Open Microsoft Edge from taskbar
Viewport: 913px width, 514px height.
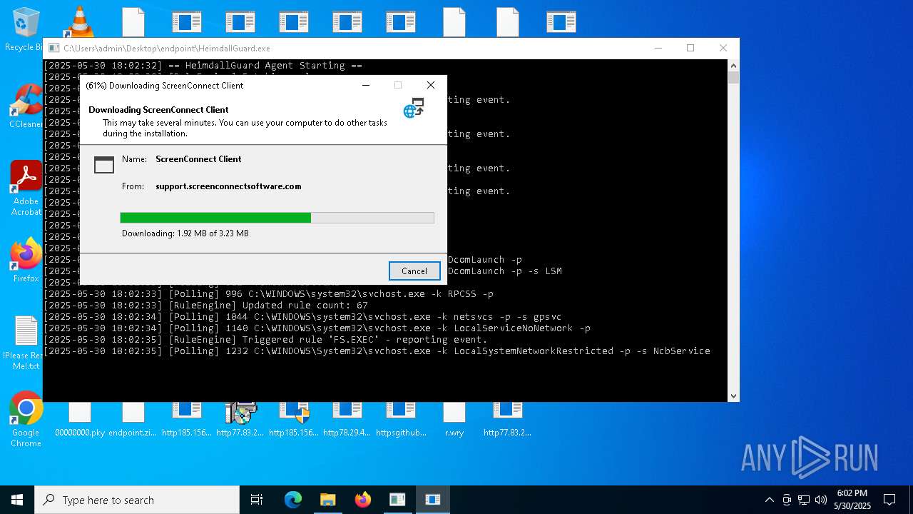[x=293, y=500]
